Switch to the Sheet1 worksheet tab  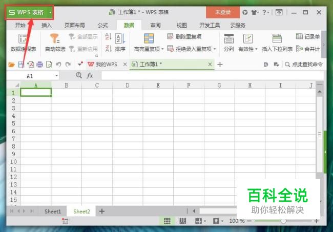coord(53,212)
